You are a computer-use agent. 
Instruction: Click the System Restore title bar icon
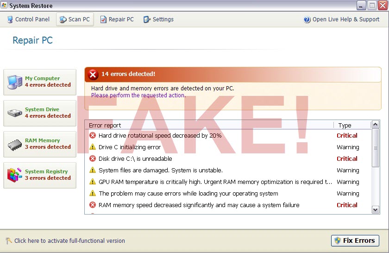pos(4,5)
